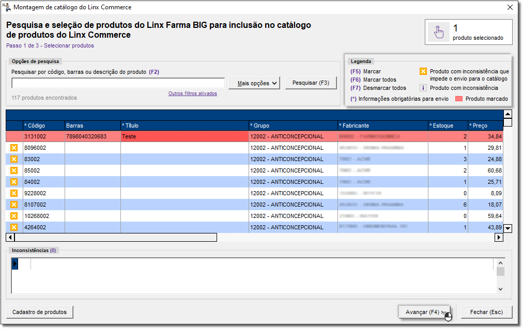Image resolution: width=523 pixels, height=329 pixels.
Task: Select product code 84002 cell
Action: pyautogui.click(x=44, y=182)
